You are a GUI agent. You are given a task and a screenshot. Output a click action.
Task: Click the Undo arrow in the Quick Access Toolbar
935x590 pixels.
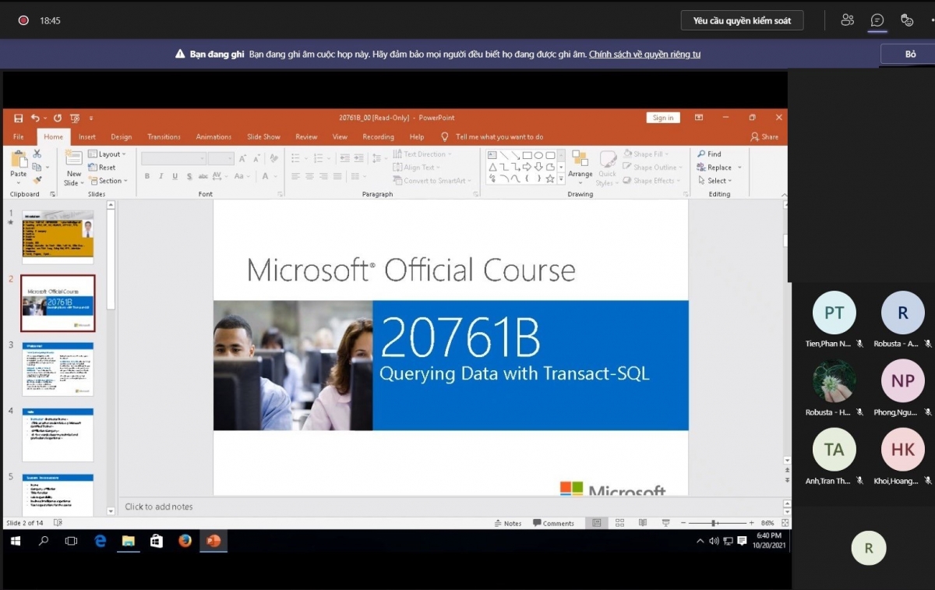(35, 118)
